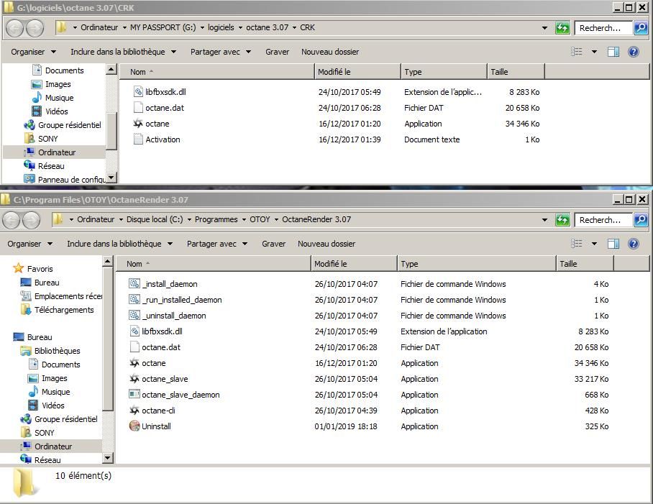
Task: Select octane application icon in CRK window
Action: 138,124
